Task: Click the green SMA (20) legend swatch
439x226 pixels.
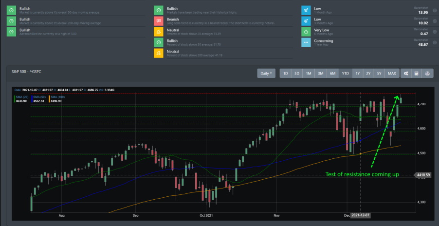Action: coord(15,98)
